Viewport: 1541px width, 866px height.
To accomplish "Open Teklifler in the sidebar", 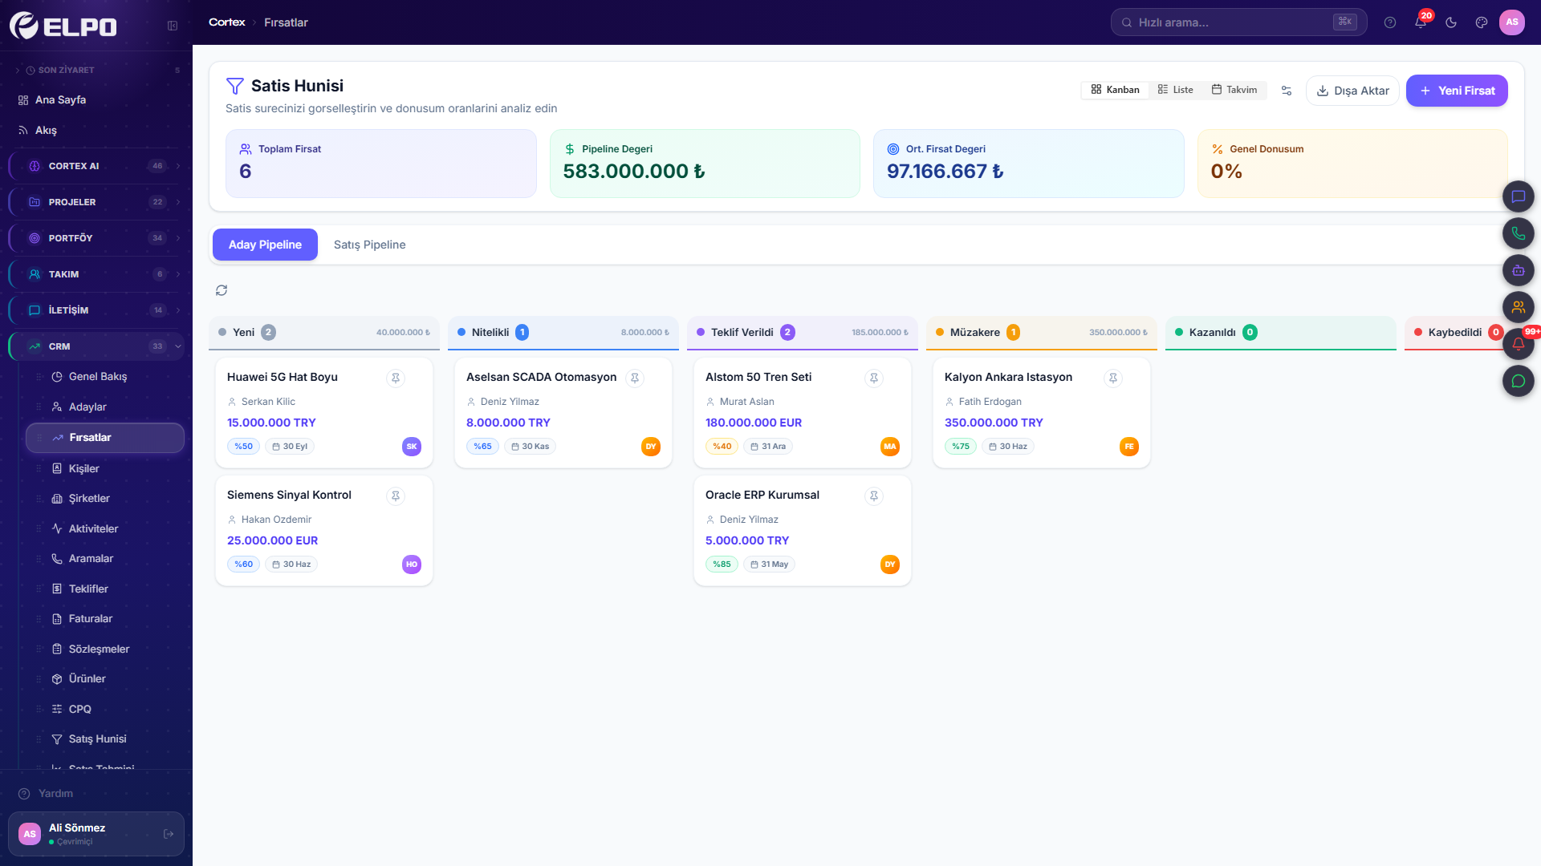I will (x=105, y=589).
